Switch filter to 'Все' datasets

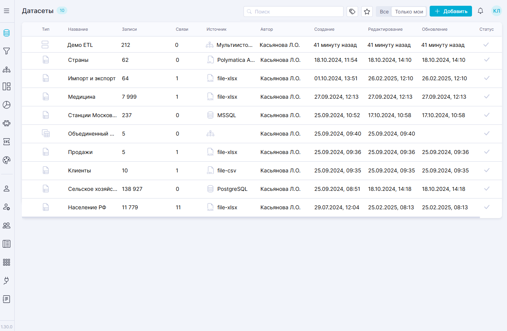[384, 12]
